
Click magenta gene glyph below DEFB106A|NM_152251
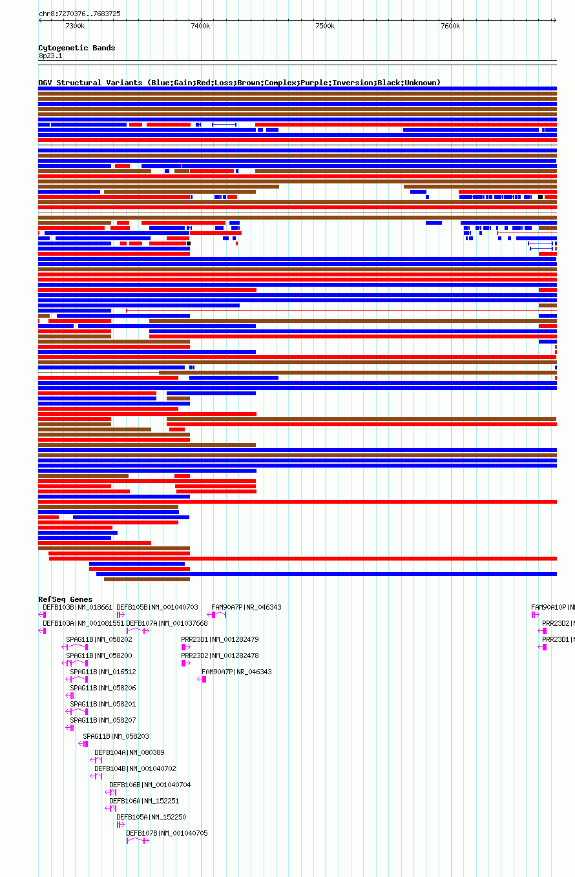(110, 809)
